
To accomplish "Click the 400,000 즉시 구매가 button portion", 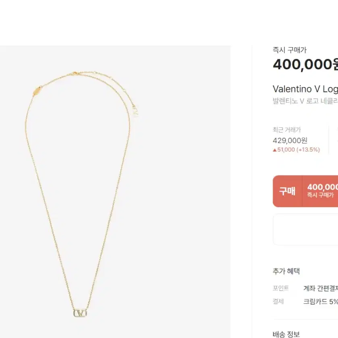I will (320, 191).
